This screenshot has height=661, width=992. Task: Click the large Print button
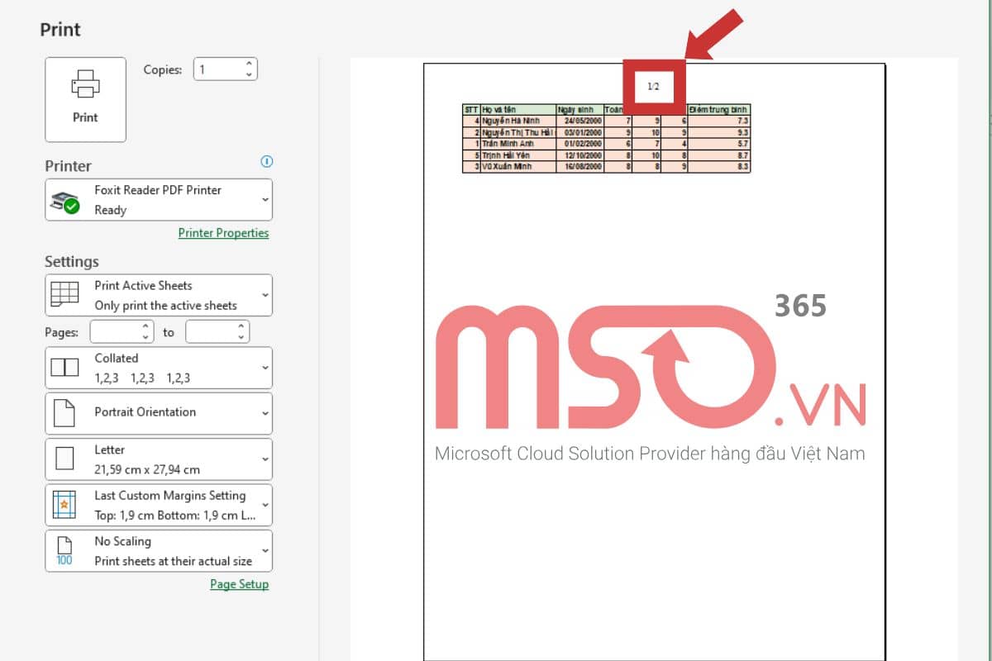(85, 99)
